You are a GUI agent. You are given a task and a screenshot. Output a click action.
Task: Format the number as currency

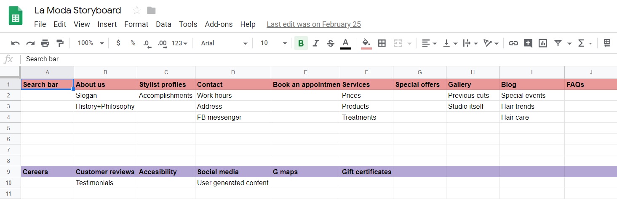(x=118, y=43)
